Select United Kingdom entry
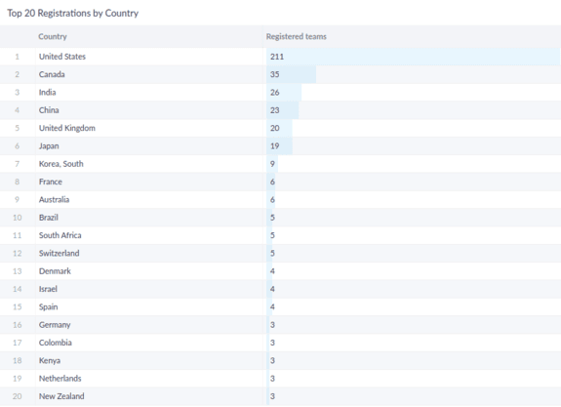 click(x=67, y=128)
